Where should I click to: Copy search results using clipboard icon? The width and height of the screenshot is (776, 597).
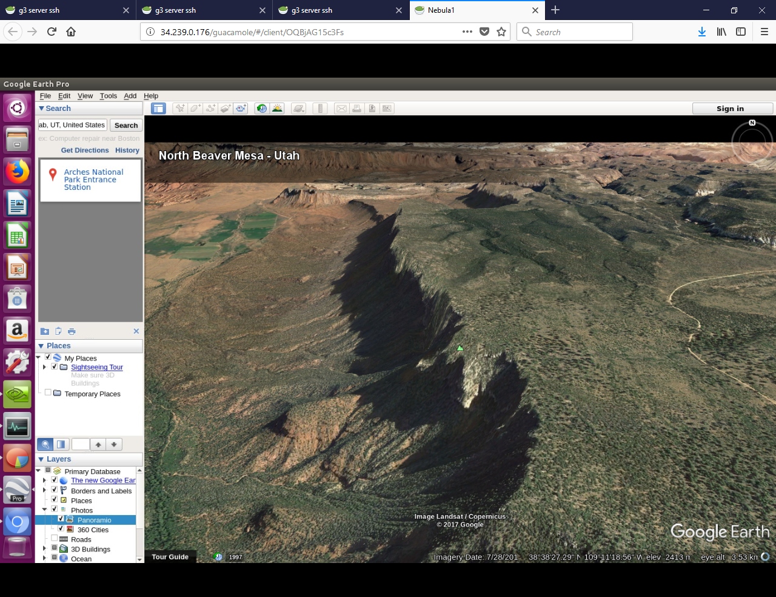click(x=58, y=331)
